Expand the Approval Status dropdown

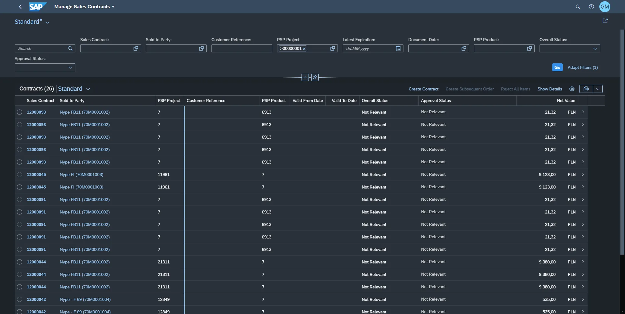(70, 67)
